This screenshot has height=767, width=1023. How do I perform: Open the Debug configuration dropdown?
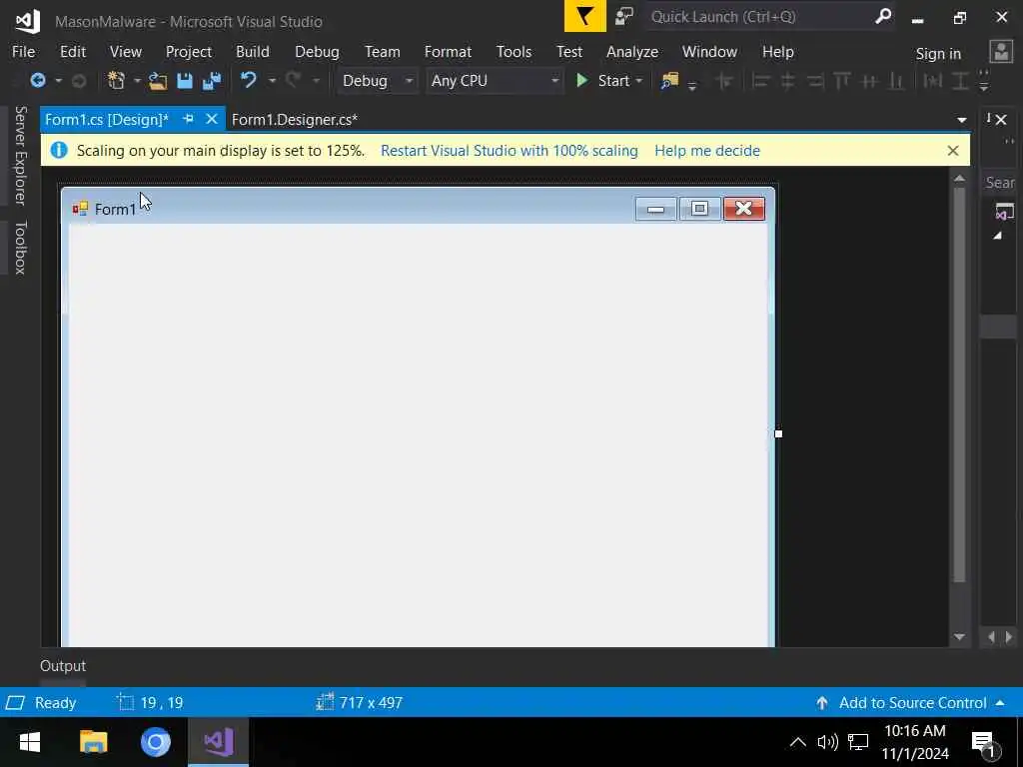(x=377, y=81)
